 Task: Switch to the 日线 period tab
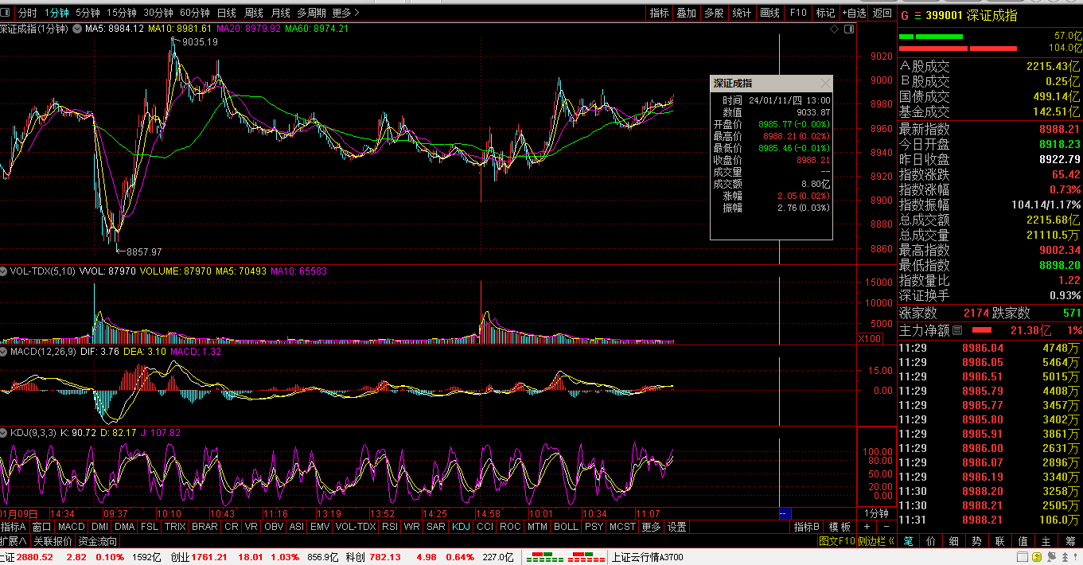(227, 13)
